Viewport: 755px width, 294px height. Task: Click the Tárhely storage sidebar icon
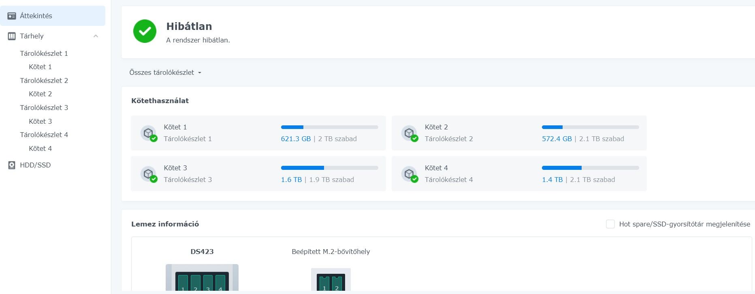12,36
